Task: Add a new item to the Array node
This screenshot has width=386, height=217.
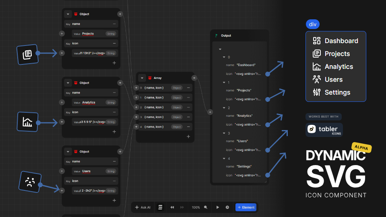Action: click(x=188, y=136)
